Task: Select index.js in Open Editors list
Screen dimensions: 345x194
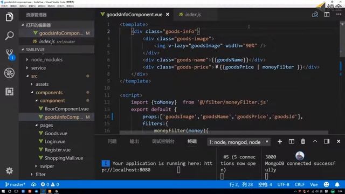Action: pyautogui.click(x=57, y=41)
